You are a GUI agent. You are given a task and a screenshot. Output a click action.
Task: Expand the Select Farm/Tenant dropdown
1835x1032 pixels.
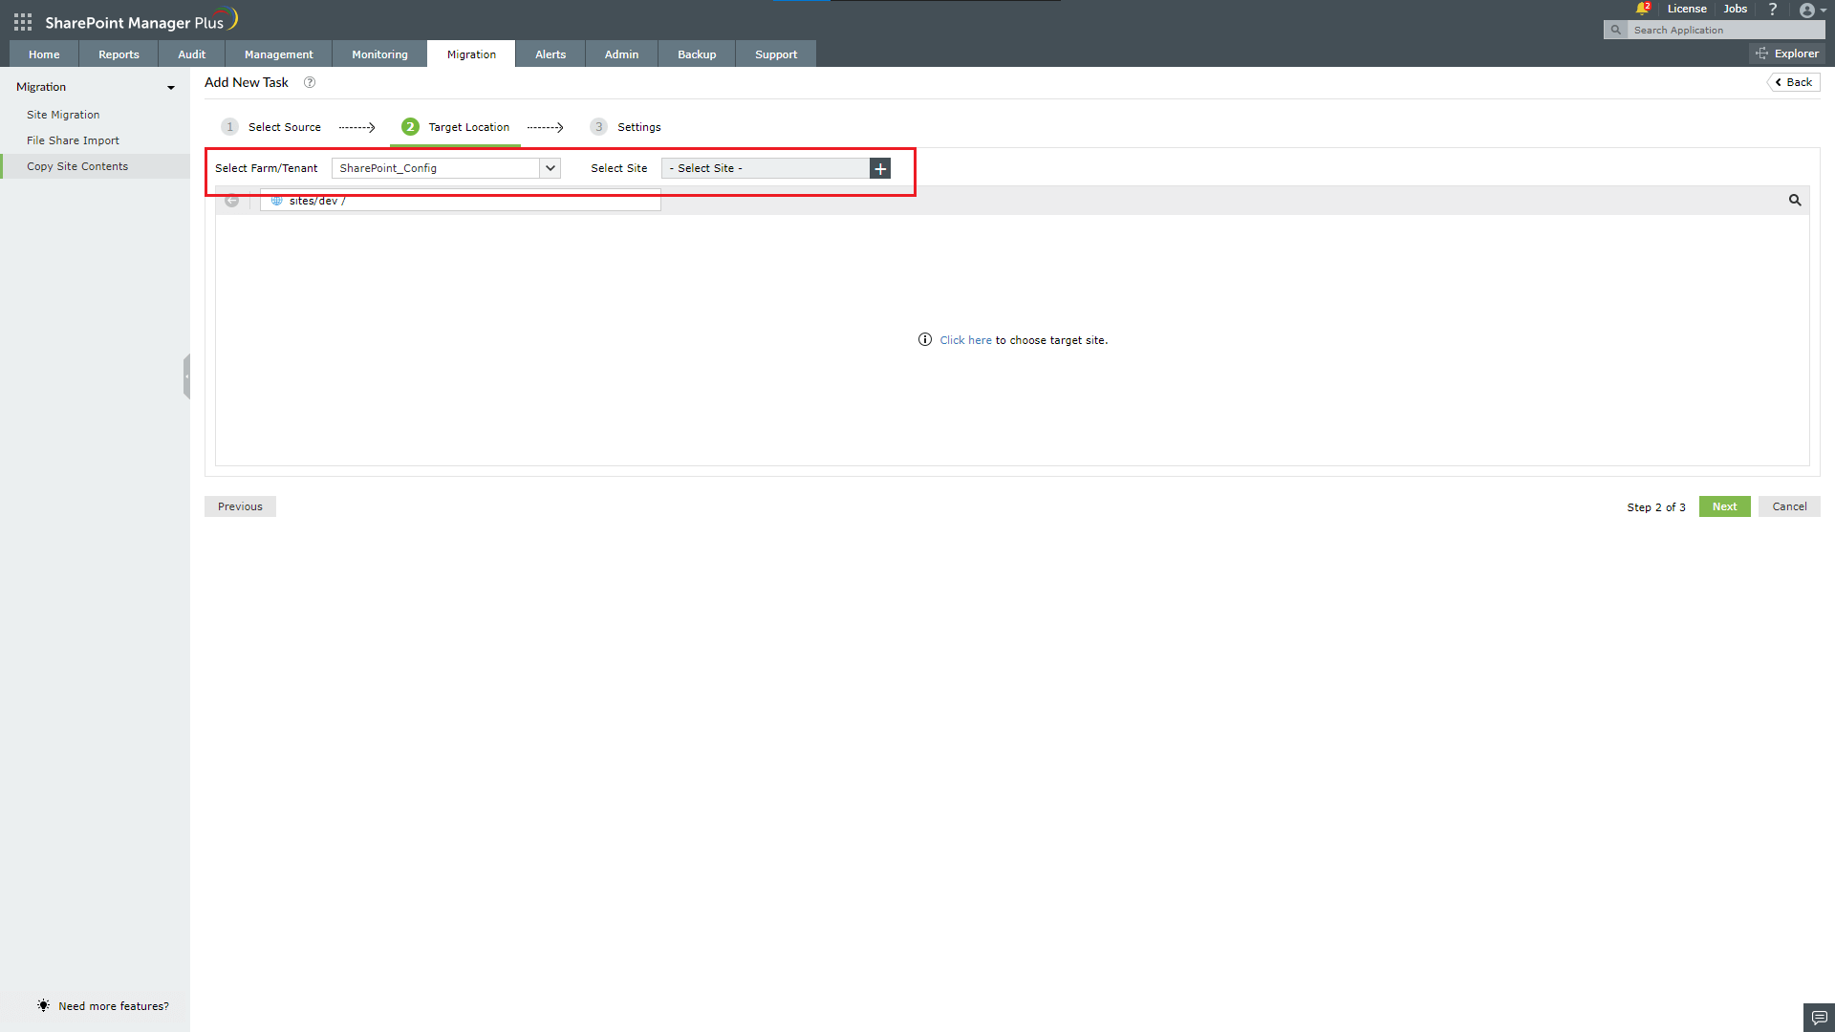pyautogui.click(x=550, y=167)
